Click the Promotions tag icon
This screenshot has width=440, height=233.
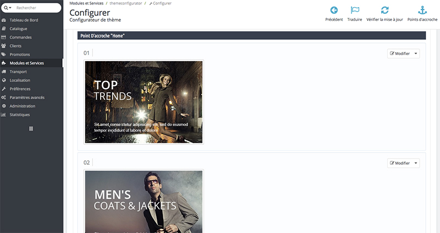point(4,55)
